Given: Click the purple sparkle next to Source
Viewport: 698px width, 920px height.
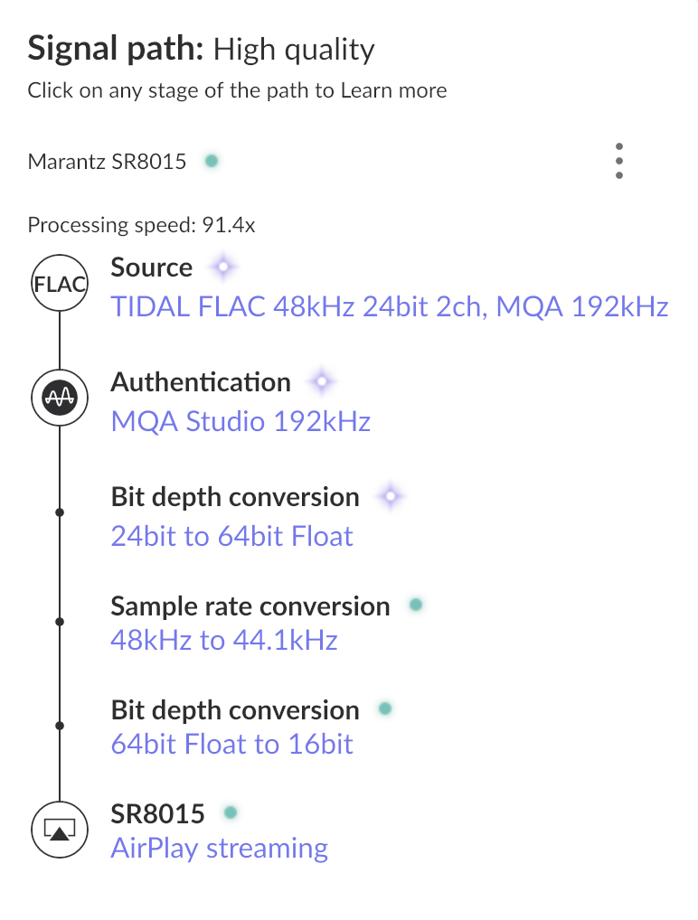Looking at the screenshot, I should (223, 268).
